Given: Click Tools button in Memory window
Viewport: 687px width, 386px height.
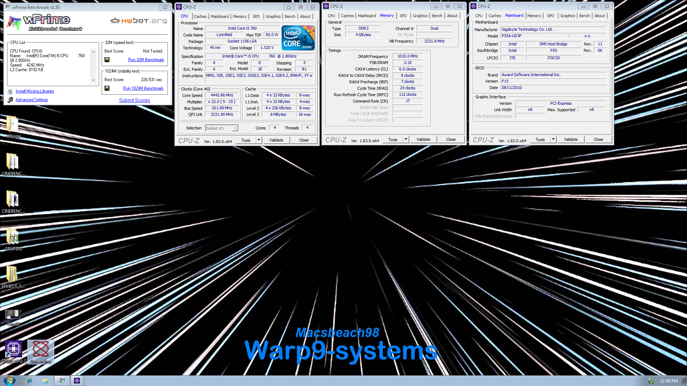Looking at the screenshot, I should pos(393,139).
